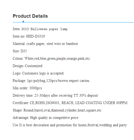134x140 pixels.
Task: Click the word REACH in certificates
Action: pos(67,103)
